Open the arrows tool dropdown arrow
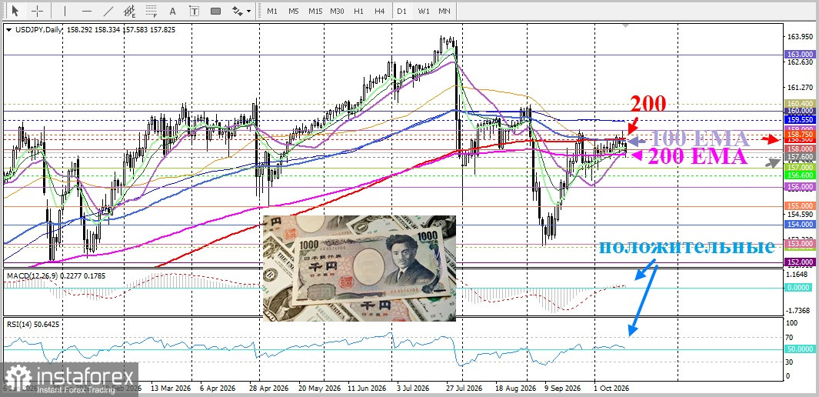 click(248, 11)
